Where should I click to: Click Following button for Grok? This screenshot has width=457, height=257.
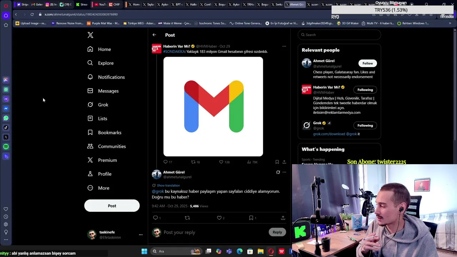(x=365, y=125)
